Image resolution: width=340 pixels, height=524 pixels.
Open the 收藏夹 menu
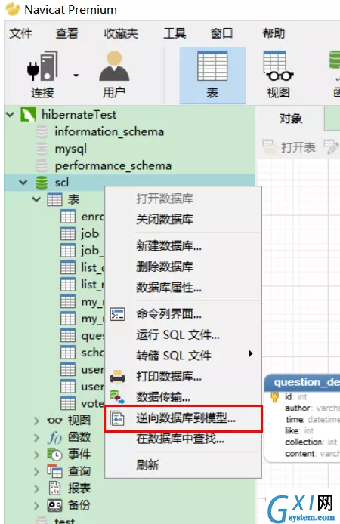(x=121, y=33)
